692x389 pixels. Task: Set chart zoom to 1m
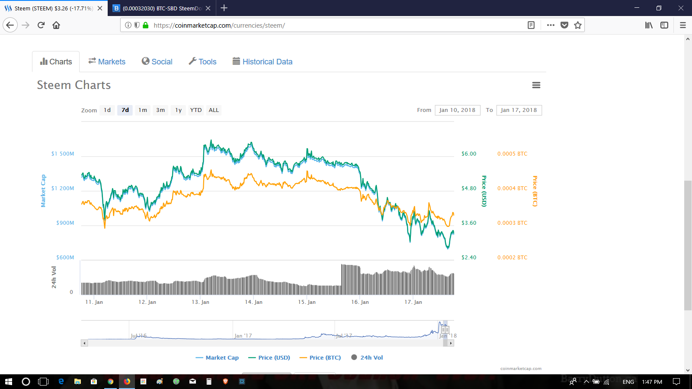[x=143, y=110]
